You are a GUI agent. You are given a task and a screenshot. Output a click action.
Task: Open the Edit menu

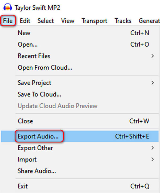25,21
